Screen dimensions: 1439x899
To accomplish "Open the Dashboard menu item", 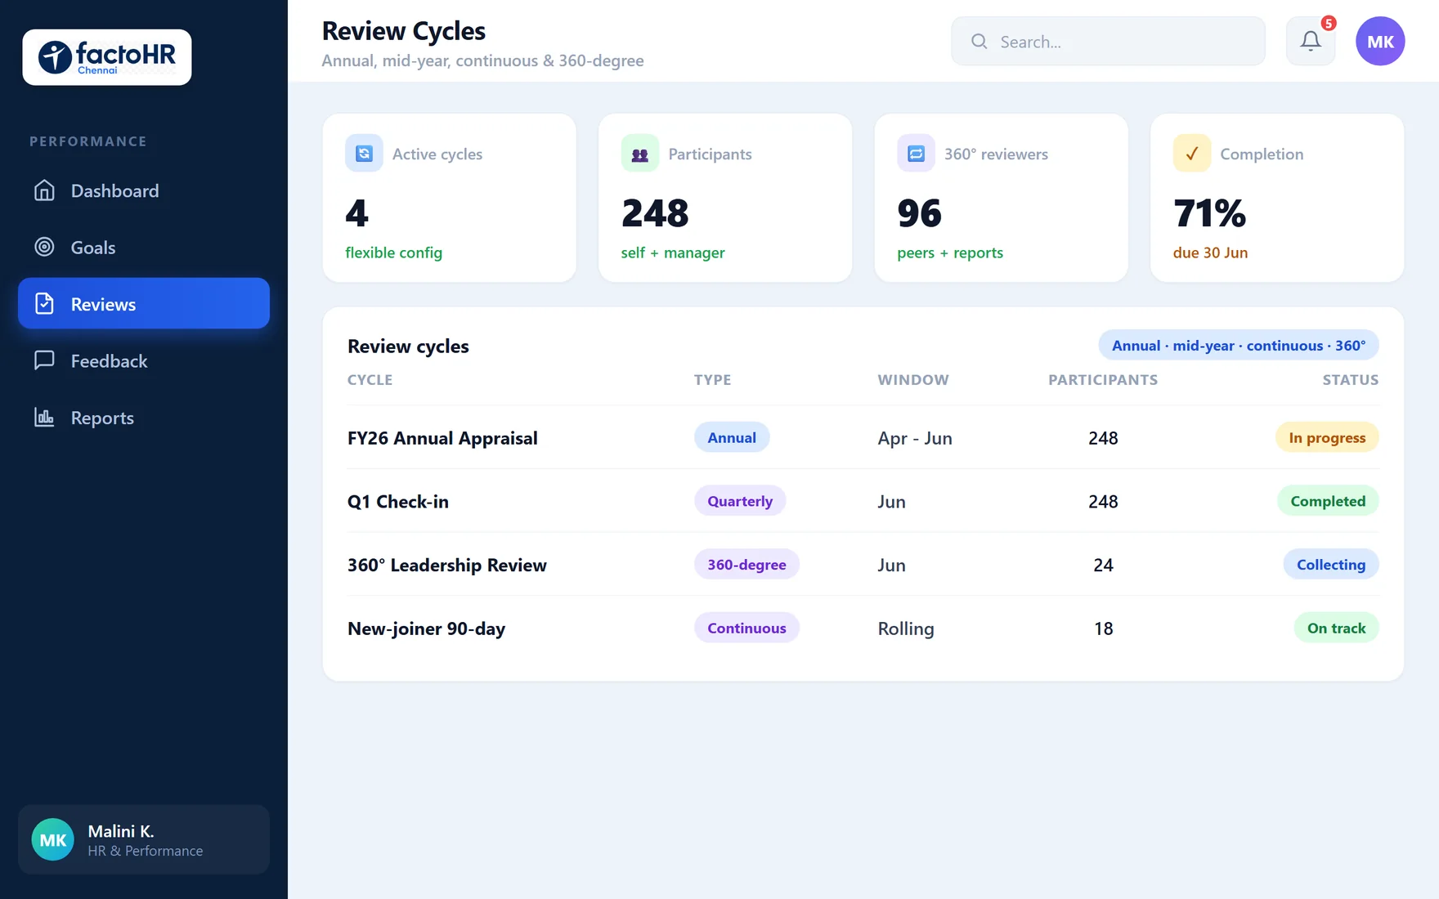I will tap(144, 190).
